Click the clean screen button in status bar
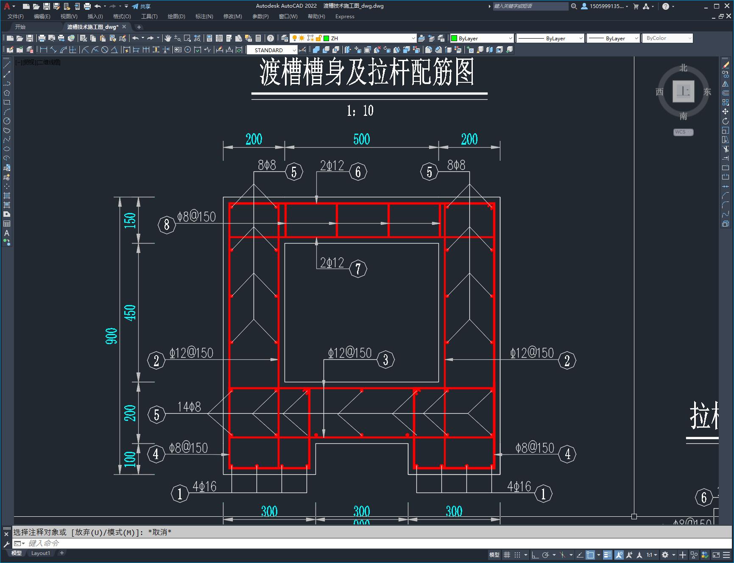Screen dimensions: 734x563 (x=716, y=555)
